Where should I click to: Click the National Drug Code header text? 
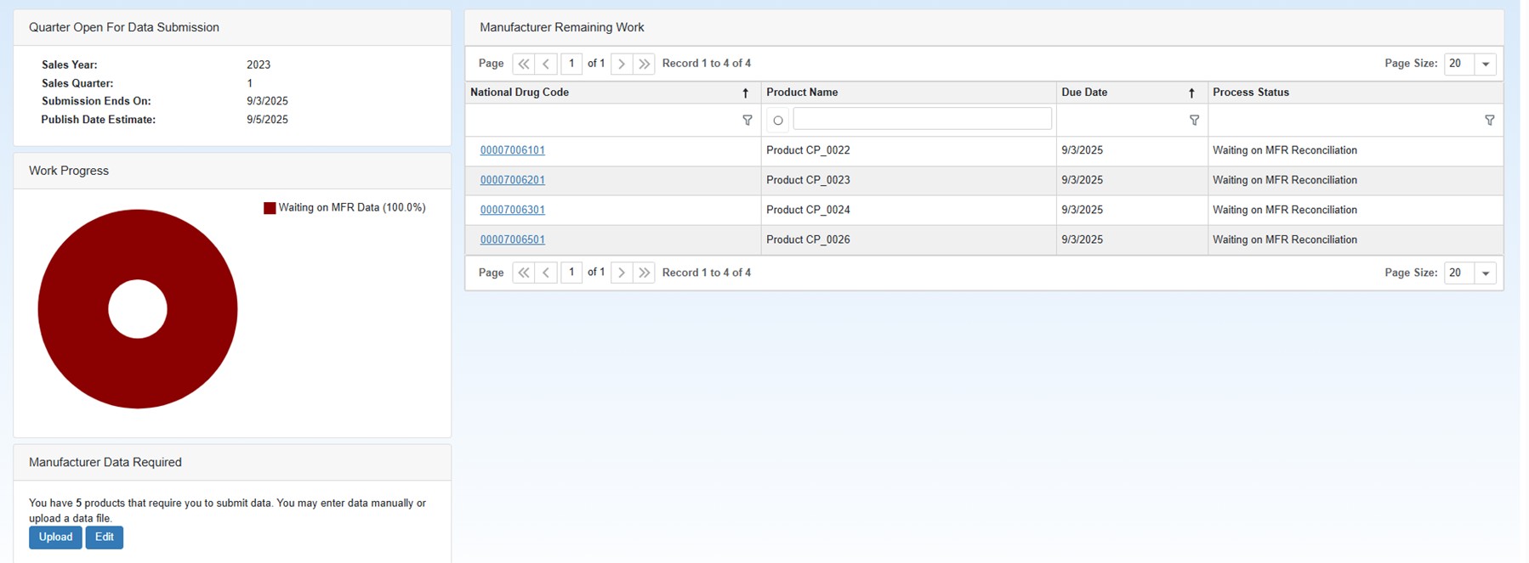coord(520,93)
